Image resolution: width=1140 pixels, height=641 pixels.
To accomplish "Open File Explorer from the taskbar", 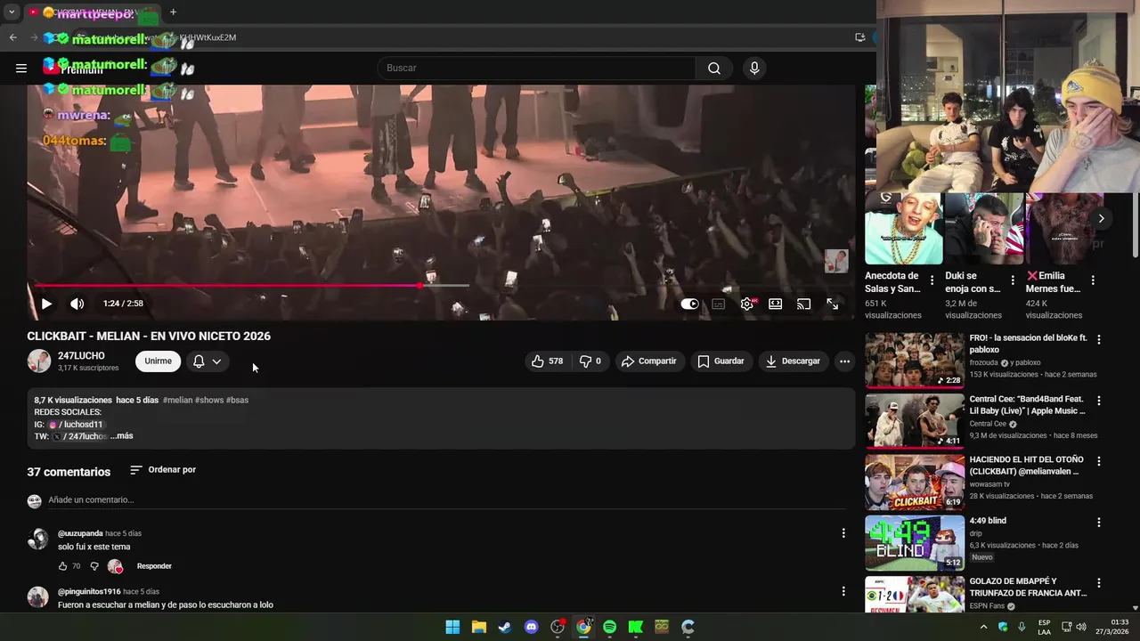I will [x=478, y=627].
